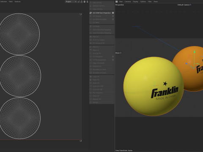
Task: Choose Copy UV command
Action: click(102, 76)
